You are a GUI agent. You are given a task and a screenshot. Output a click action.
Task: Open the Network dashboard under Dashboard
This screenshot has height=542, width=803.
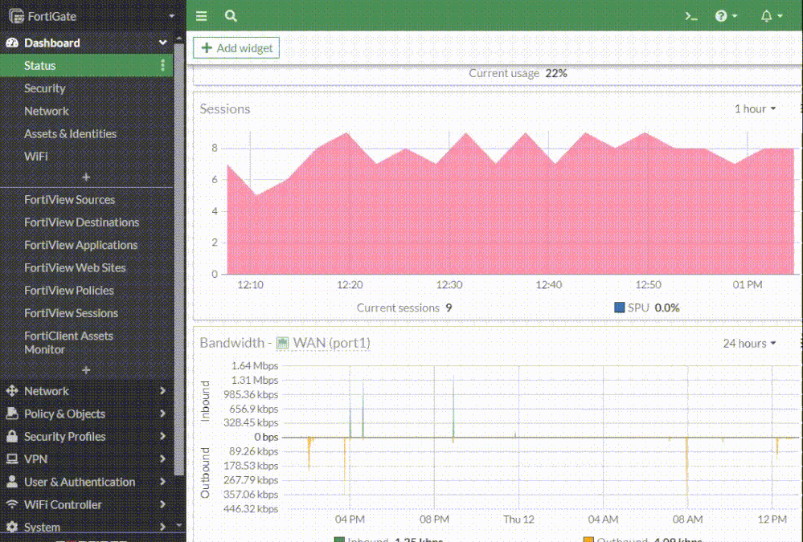46,111
